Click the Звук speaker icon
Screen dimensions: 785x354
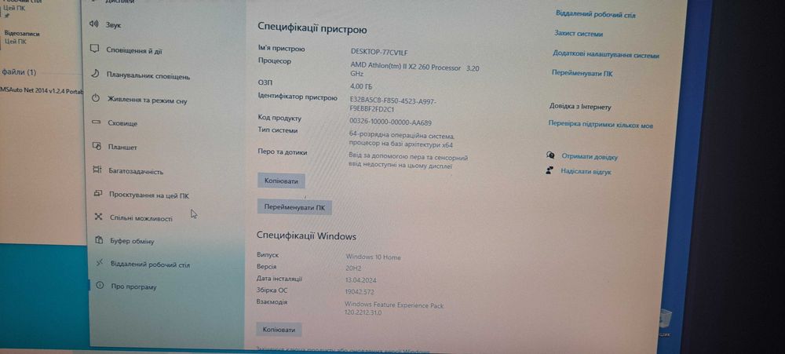pos(93,24)
